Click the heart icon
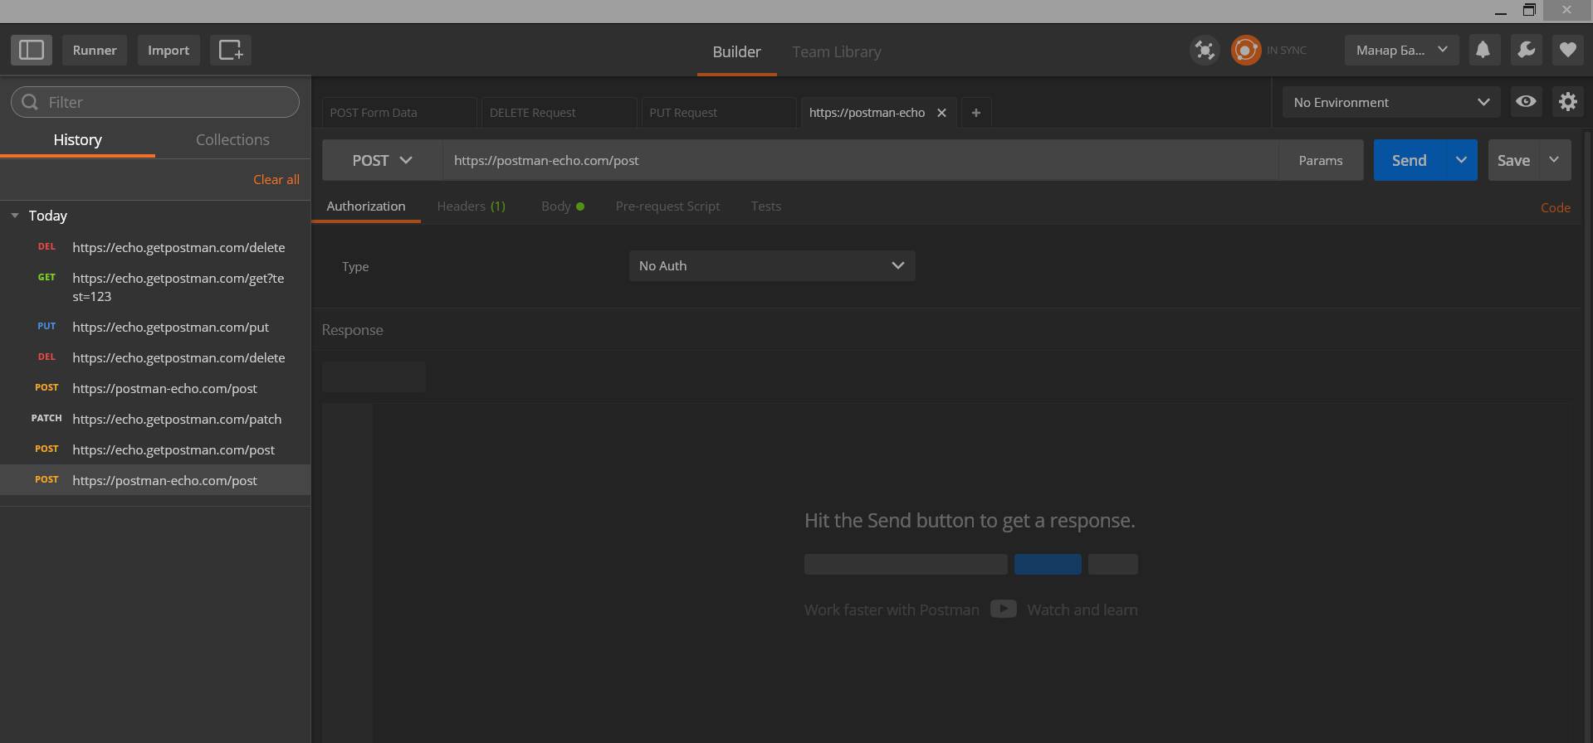1593x743 pixels. pos(1567,50)
